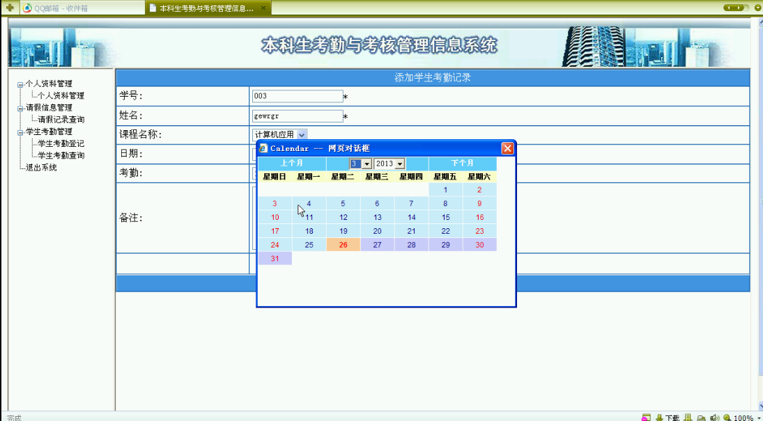Screen dimensions: 763x421
Task: Pick date 5 in the calendar
Action: (343, 204)
